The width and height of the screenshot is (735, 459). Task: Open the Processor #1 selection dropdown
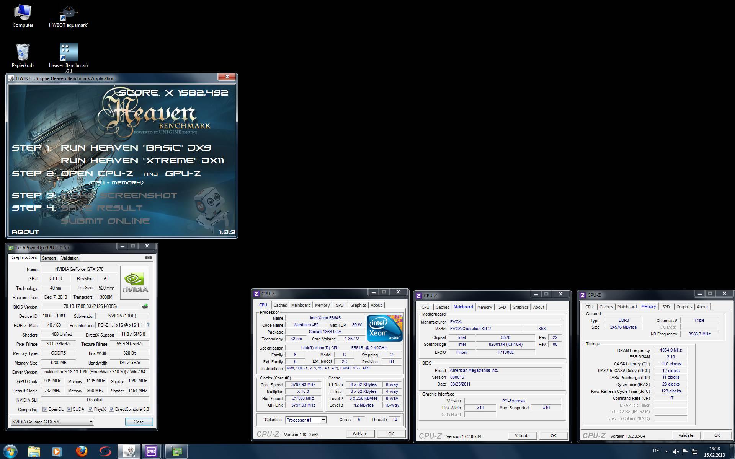click(x=306, y=420)
